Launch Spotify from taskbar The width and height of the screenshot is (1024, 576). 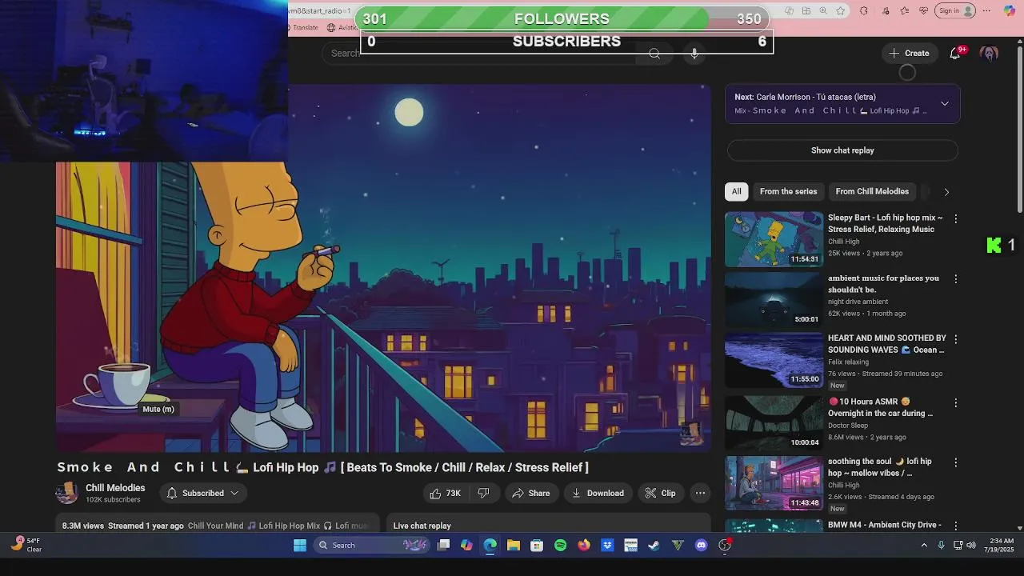point(560,546)
